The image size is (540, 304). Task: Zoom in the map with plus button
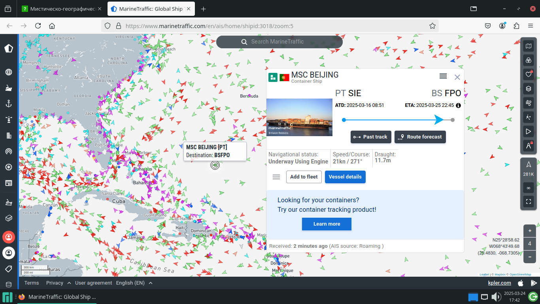point(530,231)
